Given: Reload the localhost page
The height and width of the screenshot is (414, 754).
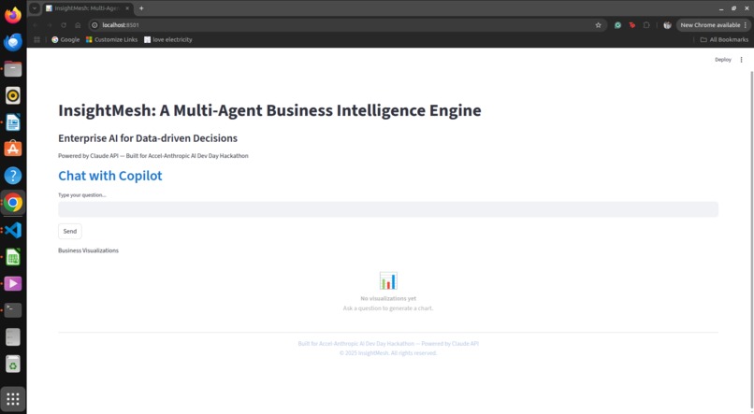Looking at the screenshot, I should coord(64,25).
